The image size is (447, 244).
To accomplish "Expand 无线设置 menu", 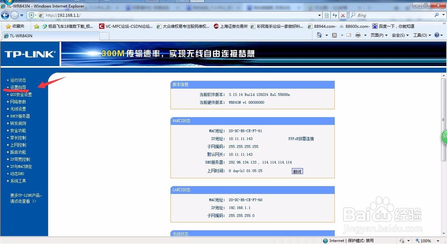I will click(18, 109).
